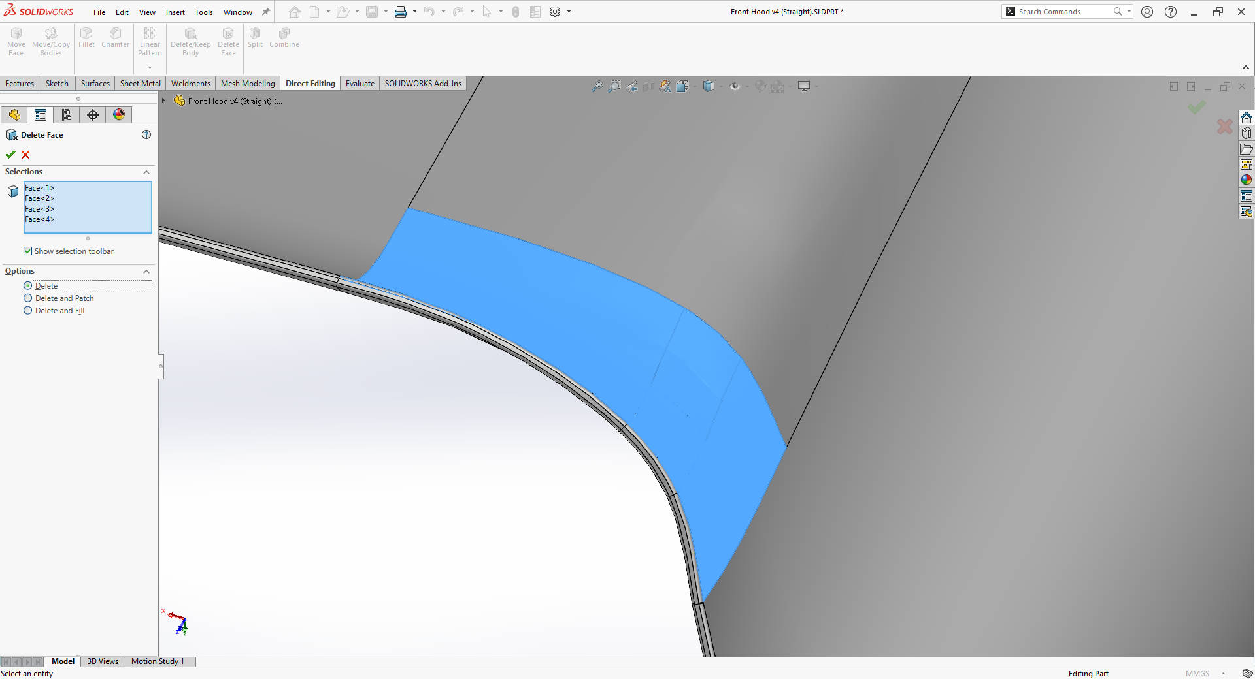Cancel the Delete Face command
The width and height of the screenshot is (1255, 679).
coord(25,155)
